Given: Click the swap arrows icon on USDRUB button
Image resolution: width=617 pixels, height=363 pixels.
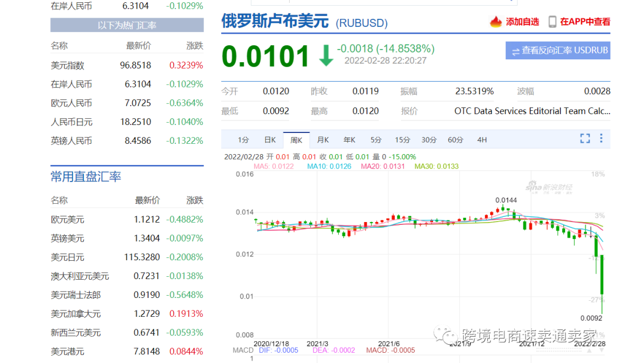Looking at the screenshot, I should 517,51.
